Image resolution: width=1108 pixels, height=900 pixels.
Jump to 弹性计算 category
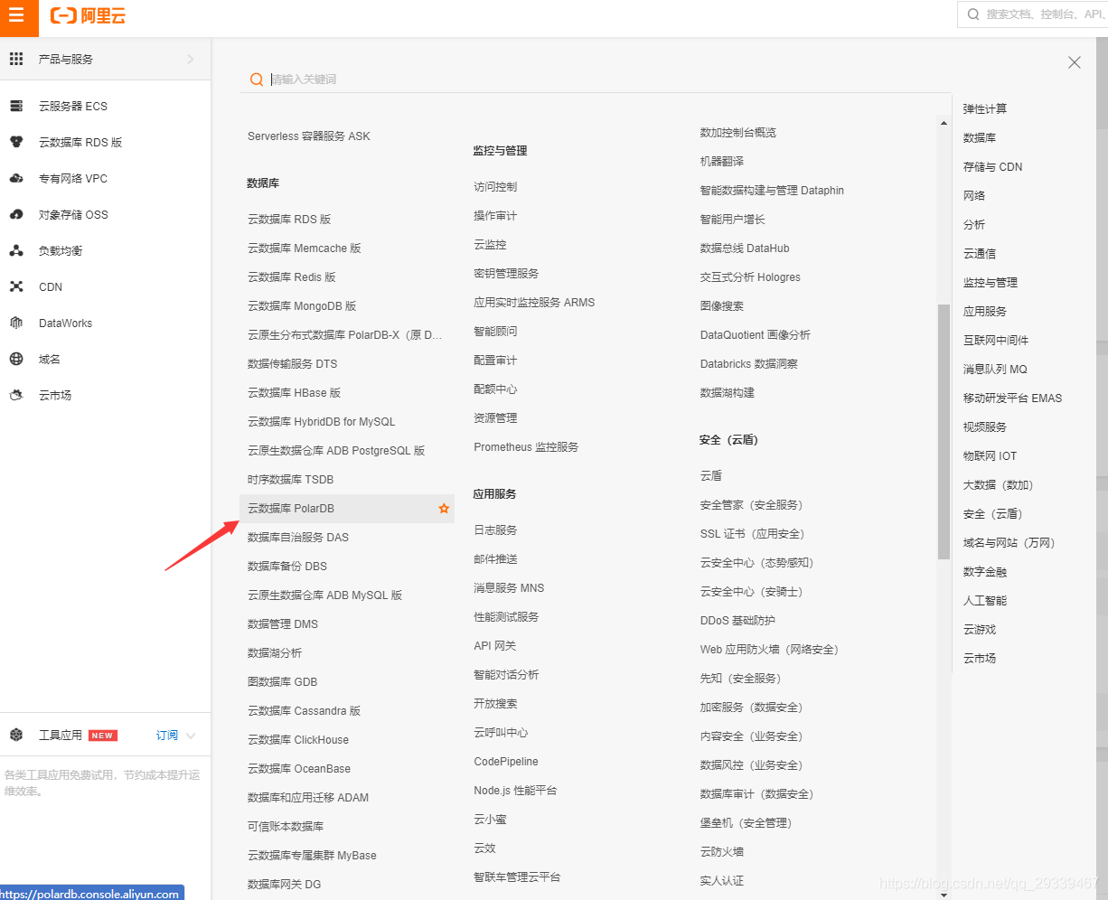[985, 109]
